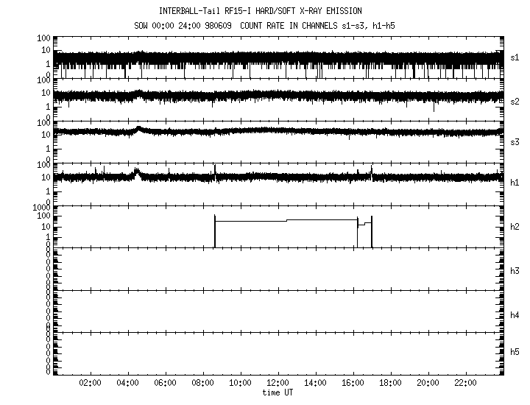Image resolution: width=530 pixels, height=405 pixels.
Task: Click the 02:00 time axis tick label
Action: coord(91,384)
